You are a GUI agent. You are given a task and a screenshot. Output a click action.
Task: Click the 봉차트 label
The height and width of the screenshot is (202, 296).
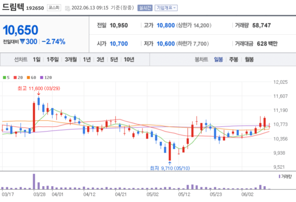201,60
